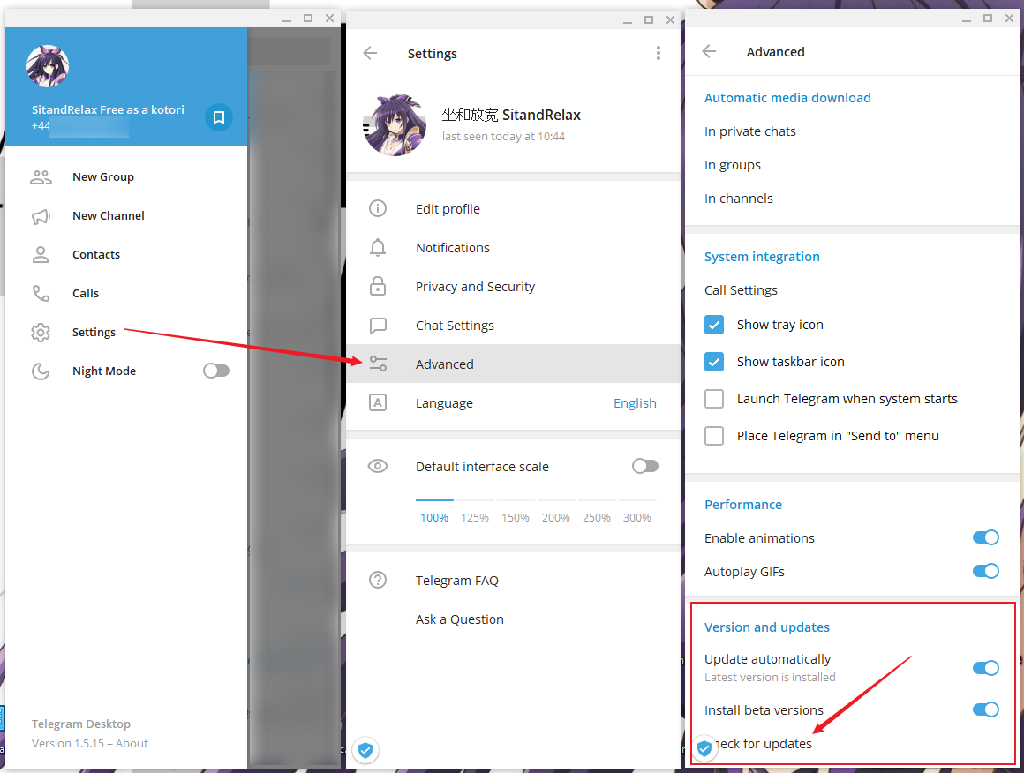Toggle Night Mode switch
The height and width of the screenshot is (773, 1024).
216,371
